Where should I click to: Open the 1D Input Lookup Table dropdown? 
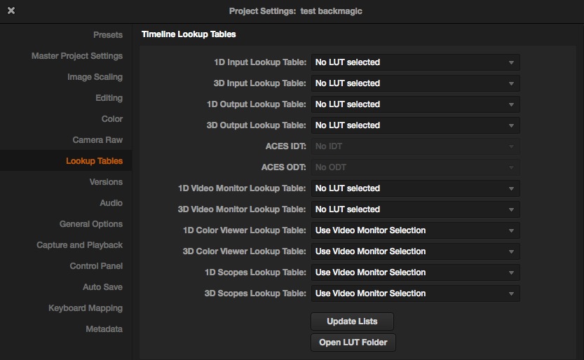[x=415, y=62]
